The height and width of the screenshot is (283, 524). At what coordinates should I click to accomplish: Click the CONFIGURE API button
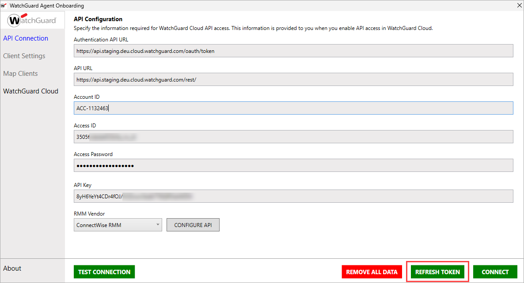193,224
